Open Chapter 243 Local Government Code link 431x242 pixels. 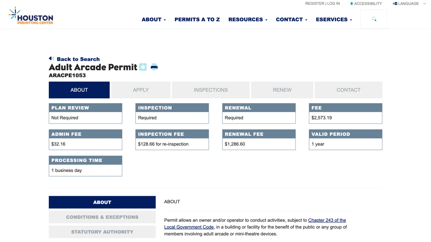255,224
